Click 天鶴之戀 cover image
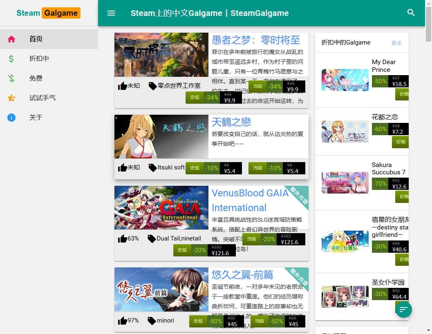Image resolution: width=432 pixels, height=334 pixels. [x=161, y=136]
